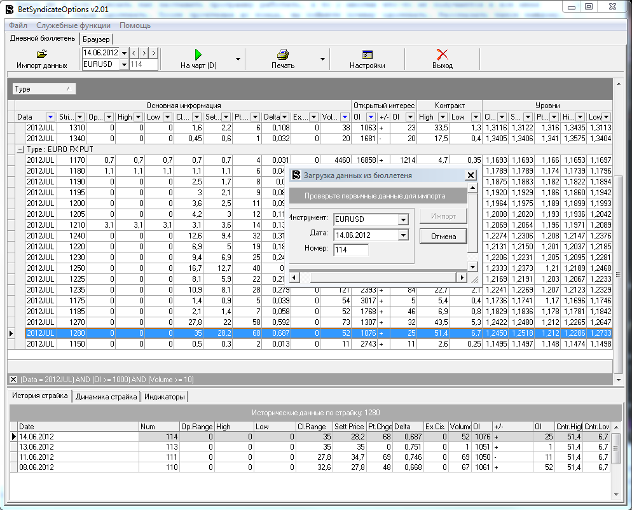Open the Файл menu

click(x=18, y=25)
